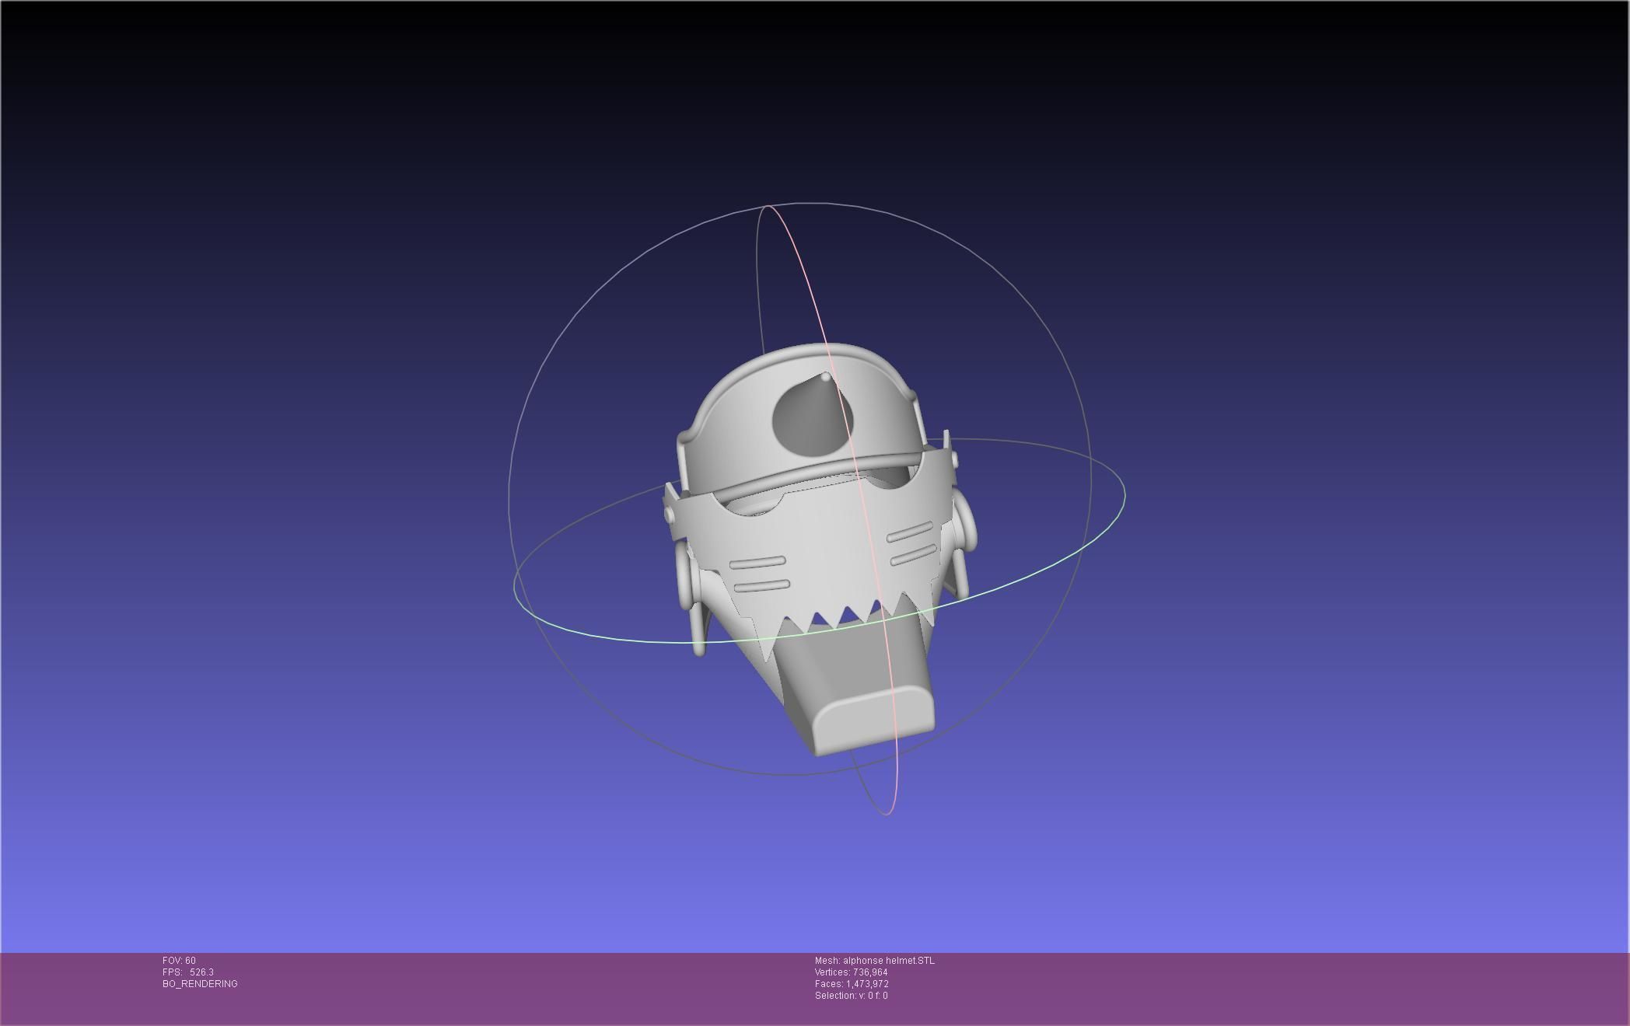The image size is (1630, 1026).
Task: Click the 'FPS: 526.3' readout
Action: (x=188, y=972)
